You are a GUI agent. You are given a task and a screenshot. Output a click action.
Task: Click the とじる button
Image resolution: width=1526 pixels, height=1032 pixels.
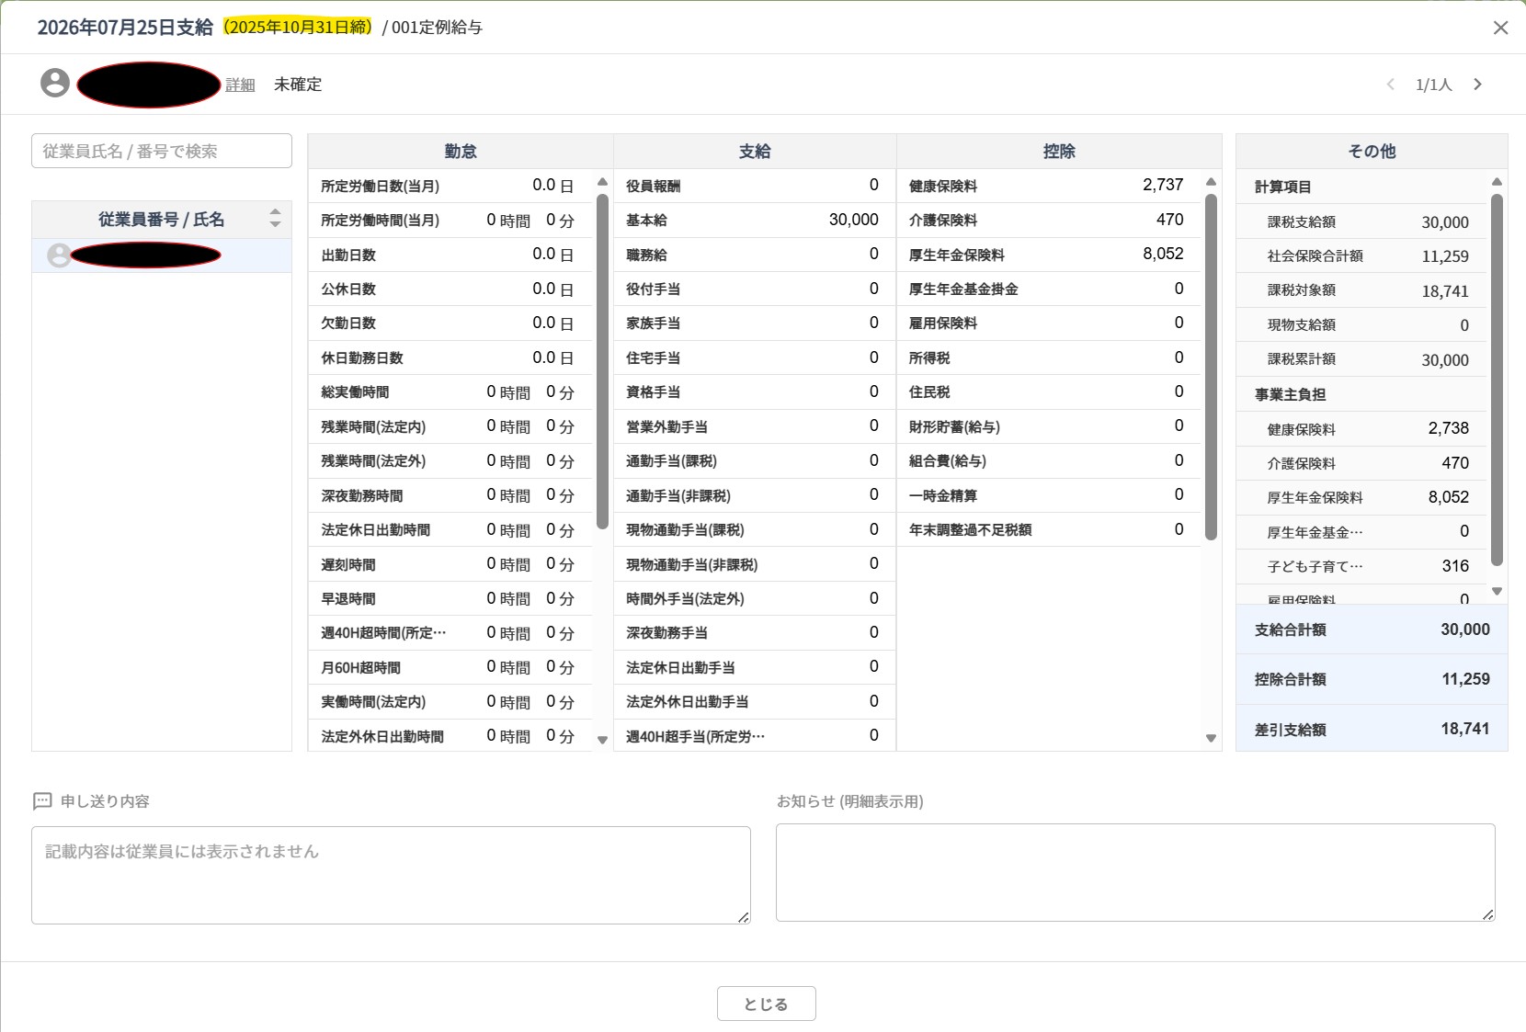pos(767,1004)
